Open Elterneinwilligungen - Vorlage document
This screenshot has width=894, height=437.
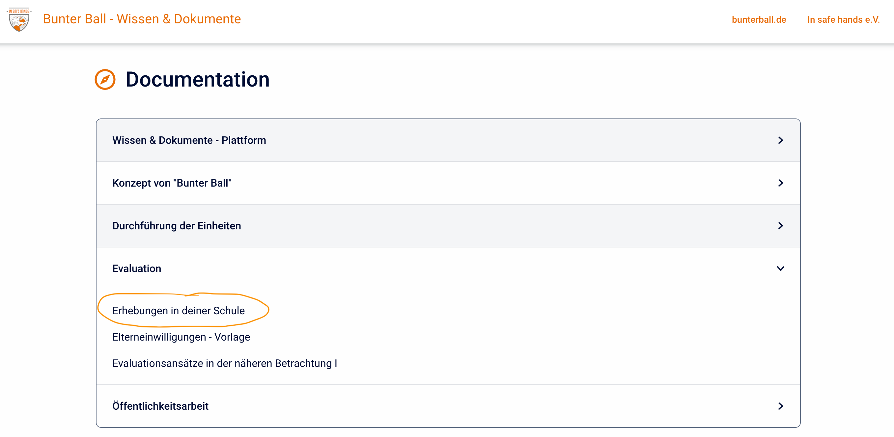pos(181,337)
